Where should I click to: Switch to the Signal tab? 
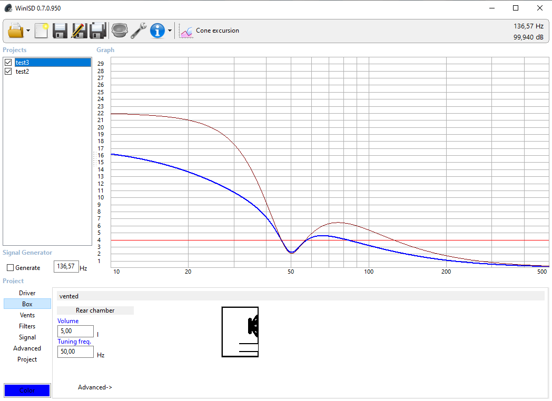27,337
